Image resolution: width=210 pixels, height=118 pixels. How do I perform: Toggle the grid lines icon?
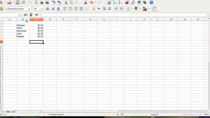[155, 9]
